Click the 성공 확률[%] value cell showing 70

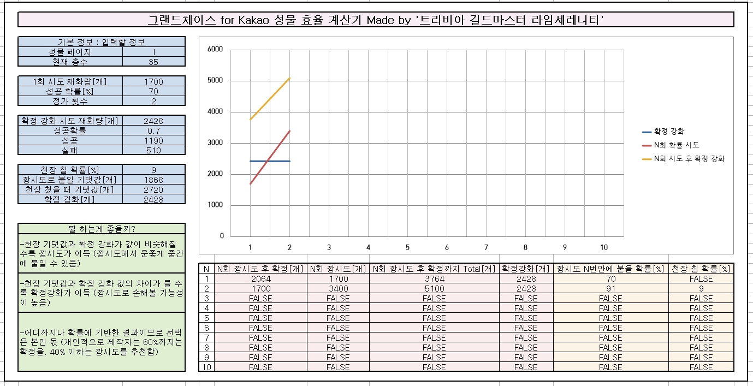click(x=154, y=91)
